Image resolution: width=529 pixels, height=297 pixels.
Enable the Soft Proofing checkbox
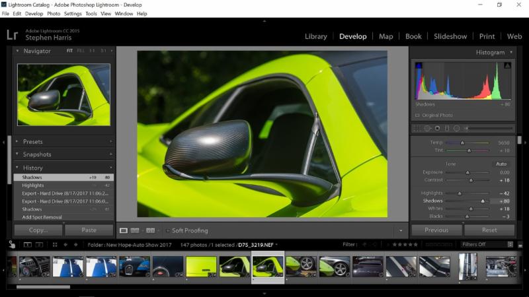[167, 230]
